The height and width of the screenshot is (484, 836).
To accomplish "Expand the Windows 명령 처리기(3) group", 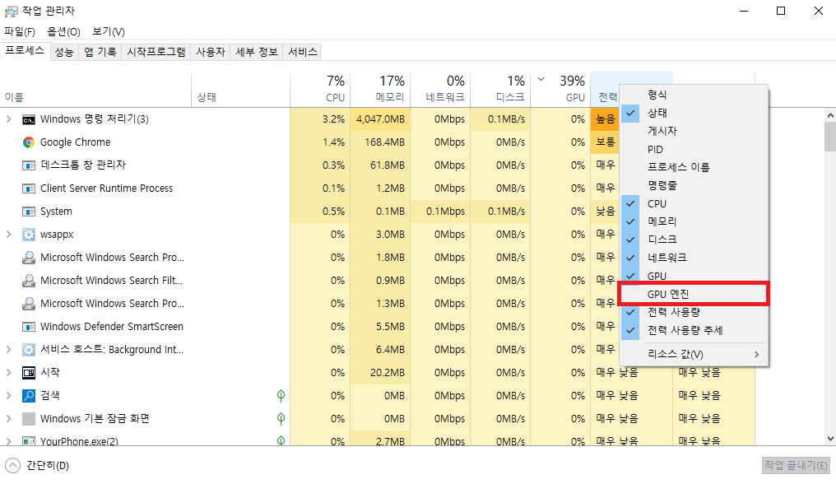I will tap(8, 119).
